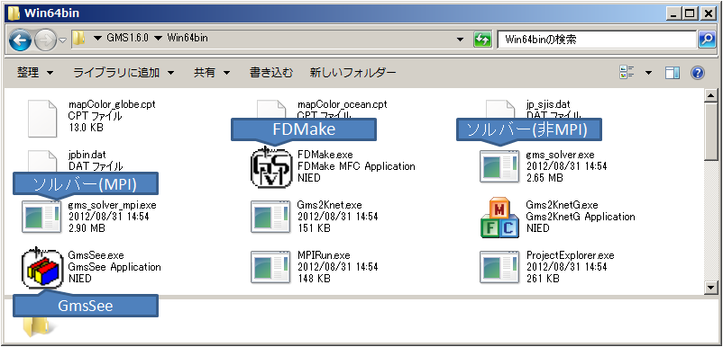
Task: Select file name jpbin.dat
Action: pos(87,155)
